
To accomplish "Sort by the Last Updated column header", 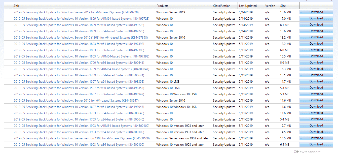I will pos(248,6).
